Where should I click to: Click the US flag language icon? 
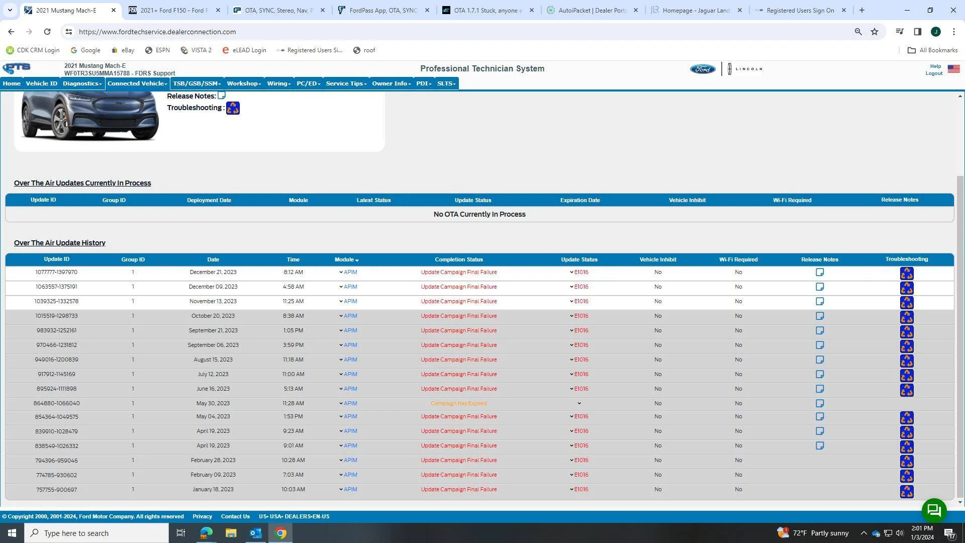953,69
